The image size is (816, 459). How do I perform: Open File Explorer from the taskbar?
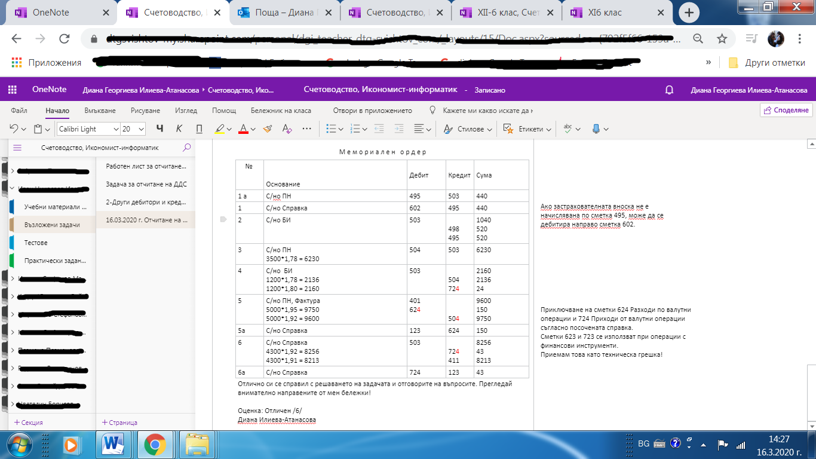pyautogui.click(x=197, y=445)
